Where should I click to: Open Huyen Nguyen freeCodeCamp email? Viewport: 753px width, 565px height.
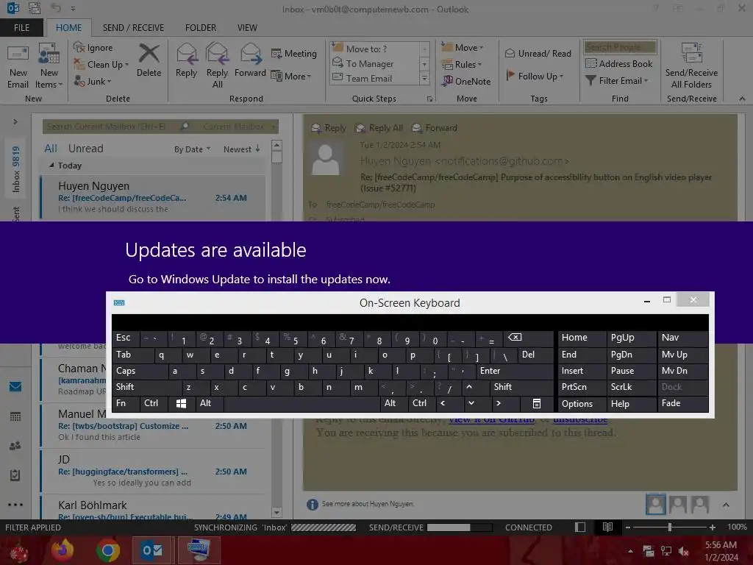coord(153,197)
